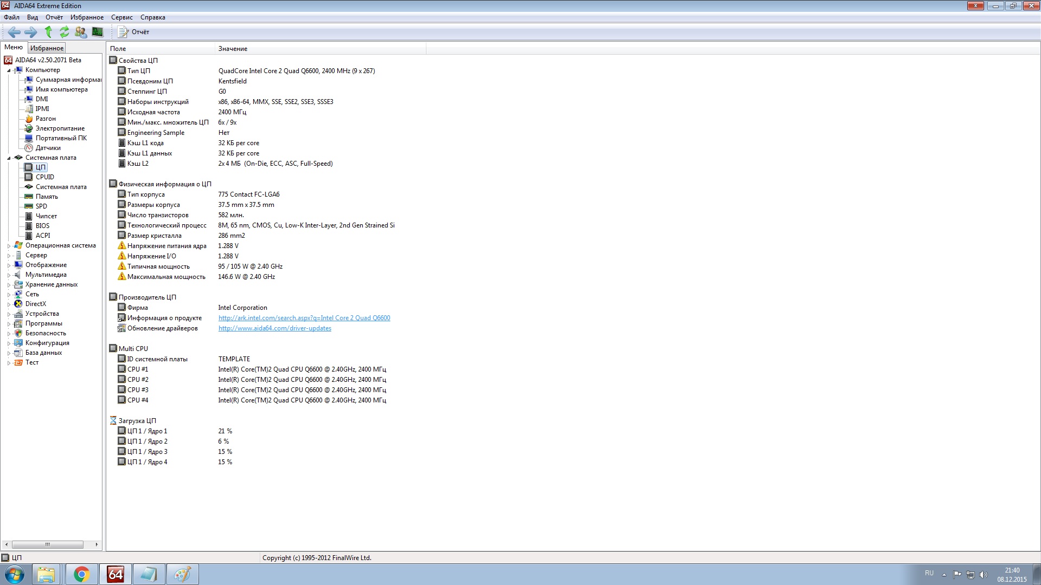This screenshot has height=585, width=1041.
Task: Click the horizontal scrollbar in the tree panel
Action: [x=48, y=544]
